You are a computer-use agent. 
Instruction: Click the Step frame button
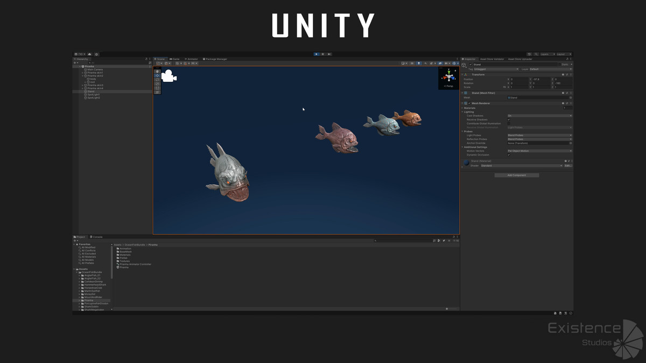point(329,54)
